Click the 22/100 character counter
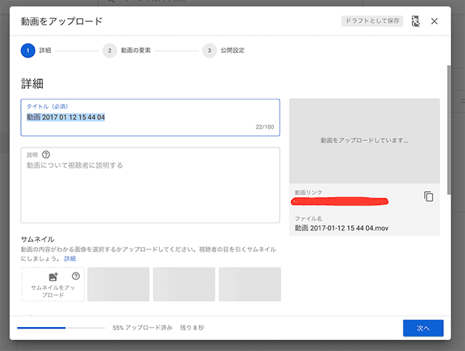465x351 pixels. click(264, 127)
